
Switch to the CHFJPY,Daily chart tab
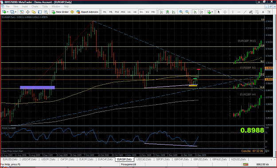click(x=67, y=160)
